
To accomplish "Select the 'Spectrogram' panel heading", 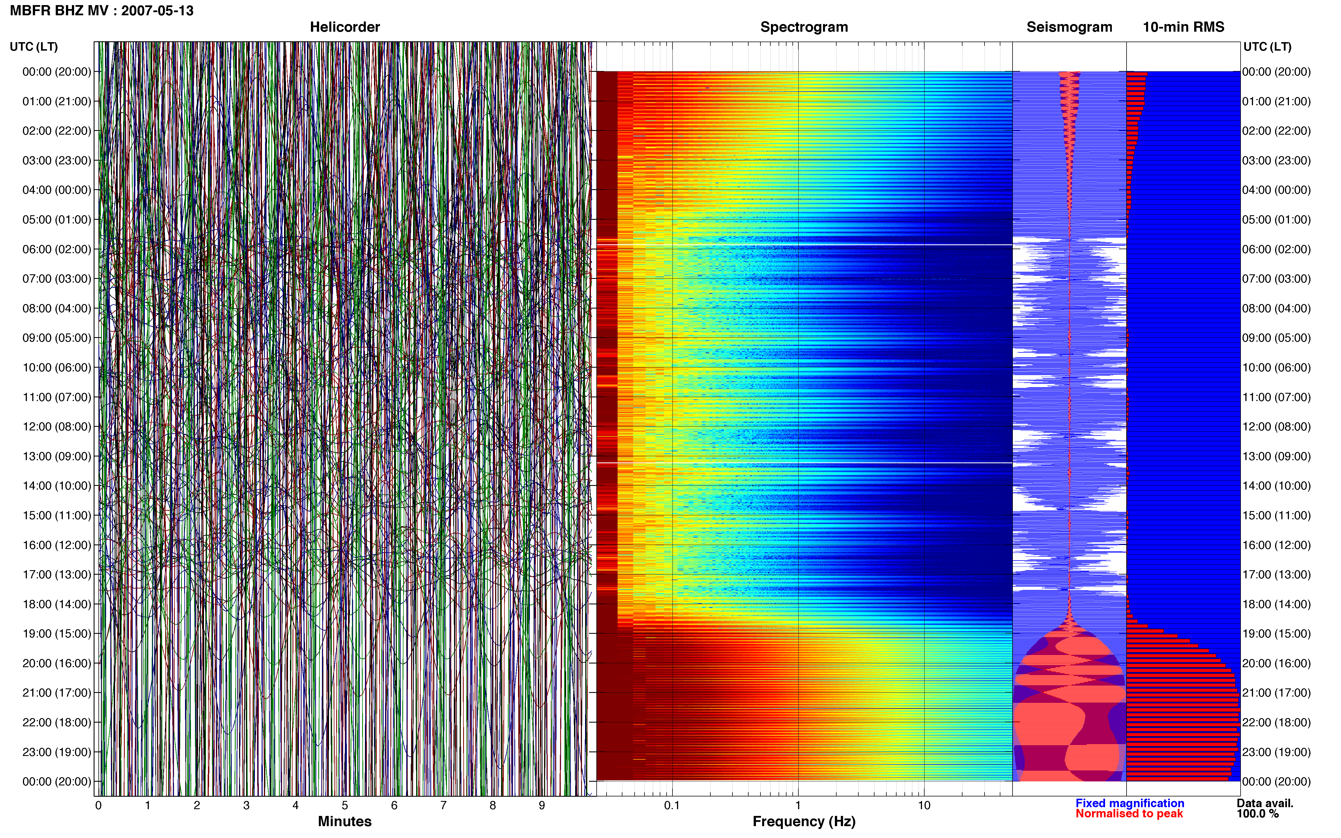I will (804, 27).
